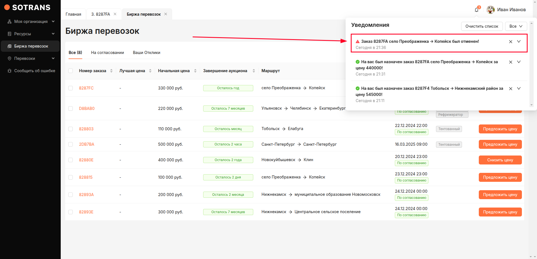The width and height of the screenshot is (537, 259).
Task: Open the Ваши Отклики tab
Action: [x=146, y=53]
